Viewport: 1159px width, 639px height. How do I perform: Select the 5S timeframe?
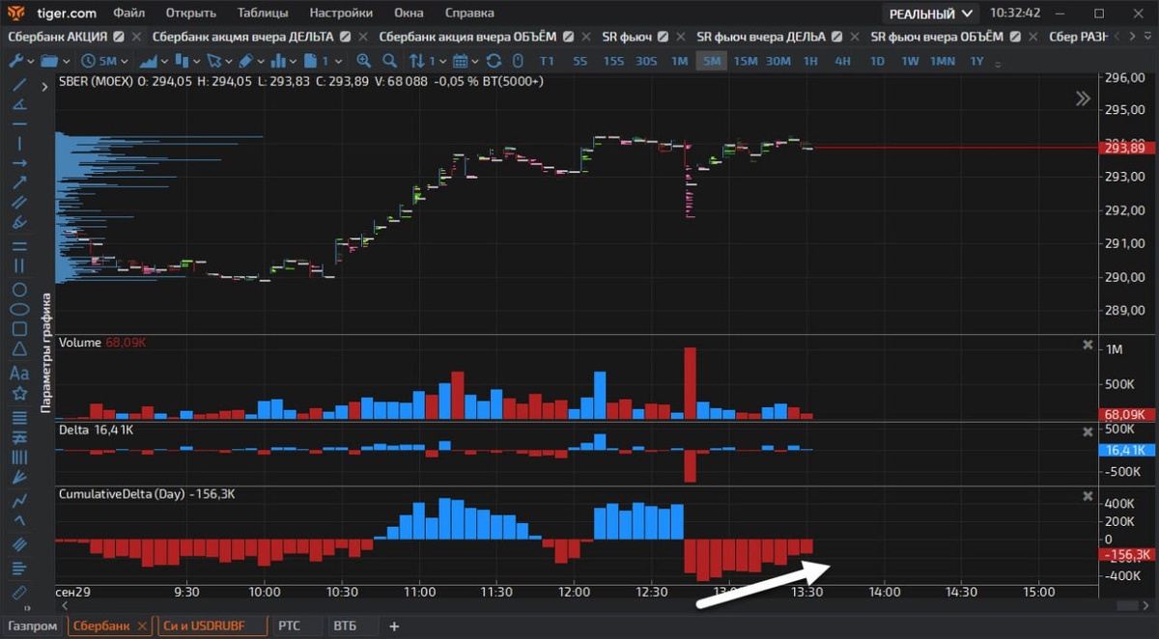point(579,61)
